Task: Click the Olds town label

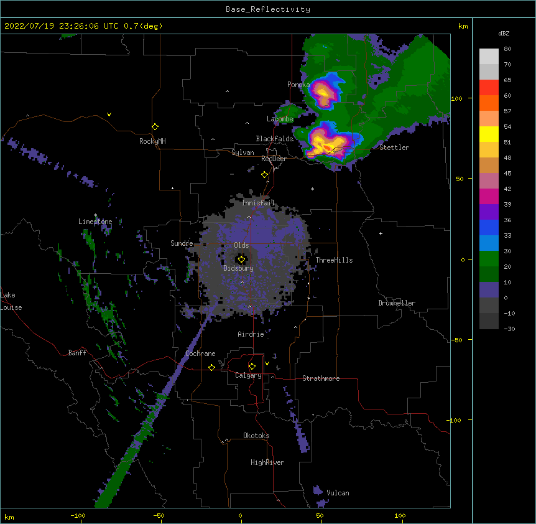Action: tap(241, 245)
